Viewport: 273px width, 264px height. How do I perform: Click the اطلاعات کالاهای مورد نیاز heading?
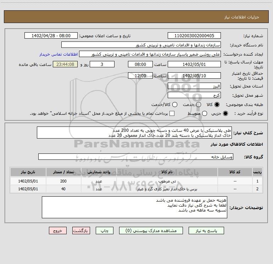click(237, 144)
